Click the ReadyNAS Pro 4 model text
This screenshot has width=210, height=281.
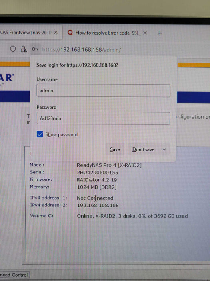(x=109, y=165)
